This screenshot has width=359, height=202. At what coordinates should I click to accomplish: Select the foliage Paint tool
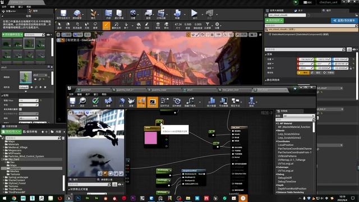(x=106, y=25)
